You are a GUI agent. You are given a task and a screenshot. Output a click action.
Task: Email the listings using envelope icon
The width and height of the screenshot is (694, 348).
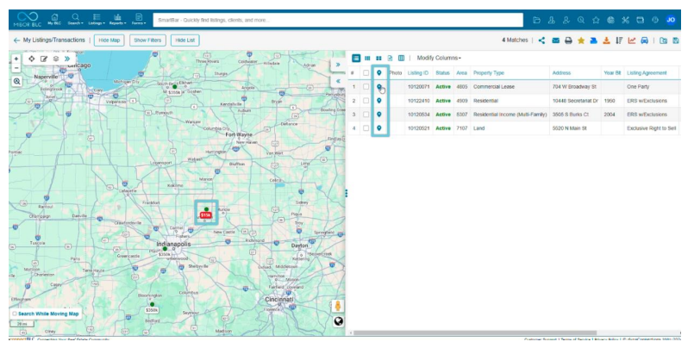coord(555,40)
